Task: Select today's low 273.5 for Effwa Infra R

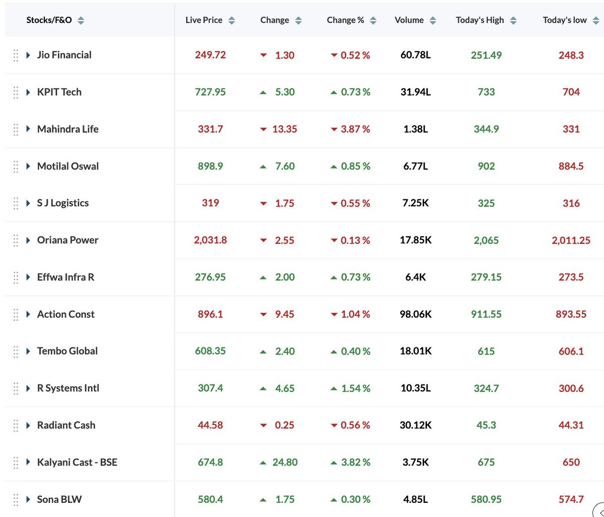Action: click(571, 277)
